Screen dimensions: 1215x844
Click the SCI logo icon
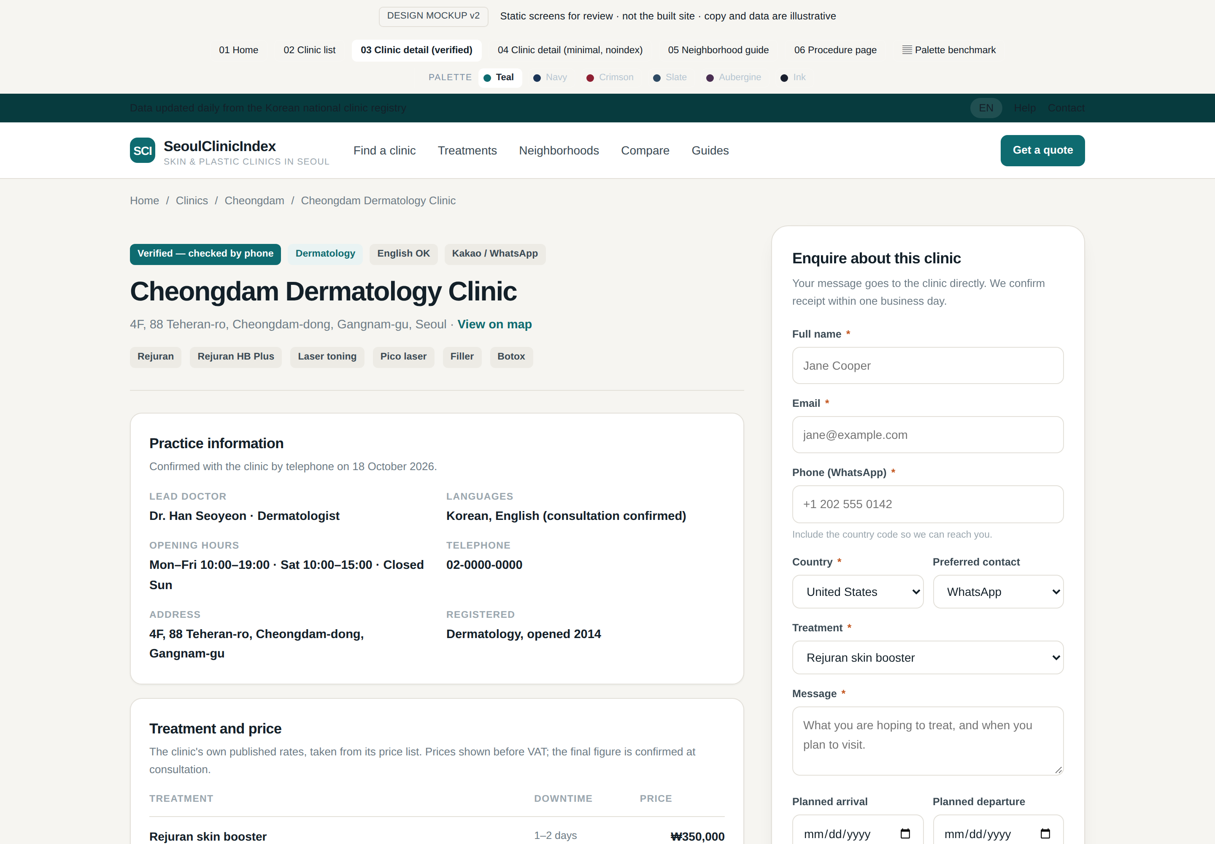tap(142, 151)
